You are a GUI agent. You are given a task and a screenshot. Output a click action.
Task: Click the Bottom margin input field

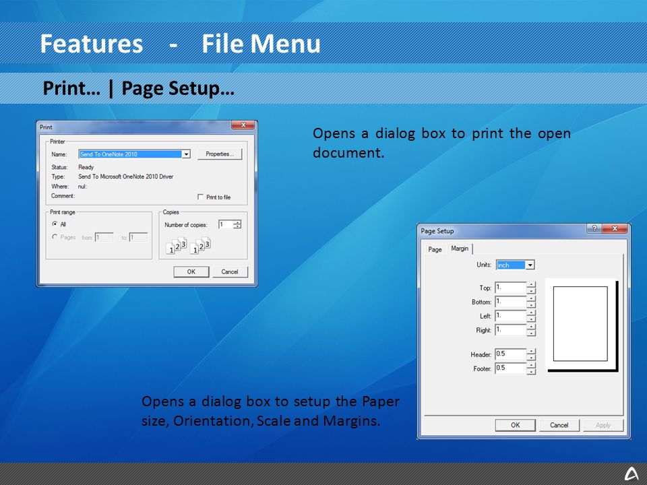click(x=511, y=302)
